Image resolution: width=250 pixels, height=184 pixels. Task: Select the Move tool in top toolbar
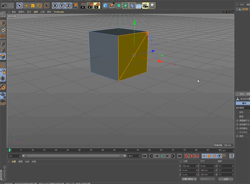[x=26, y=5]
